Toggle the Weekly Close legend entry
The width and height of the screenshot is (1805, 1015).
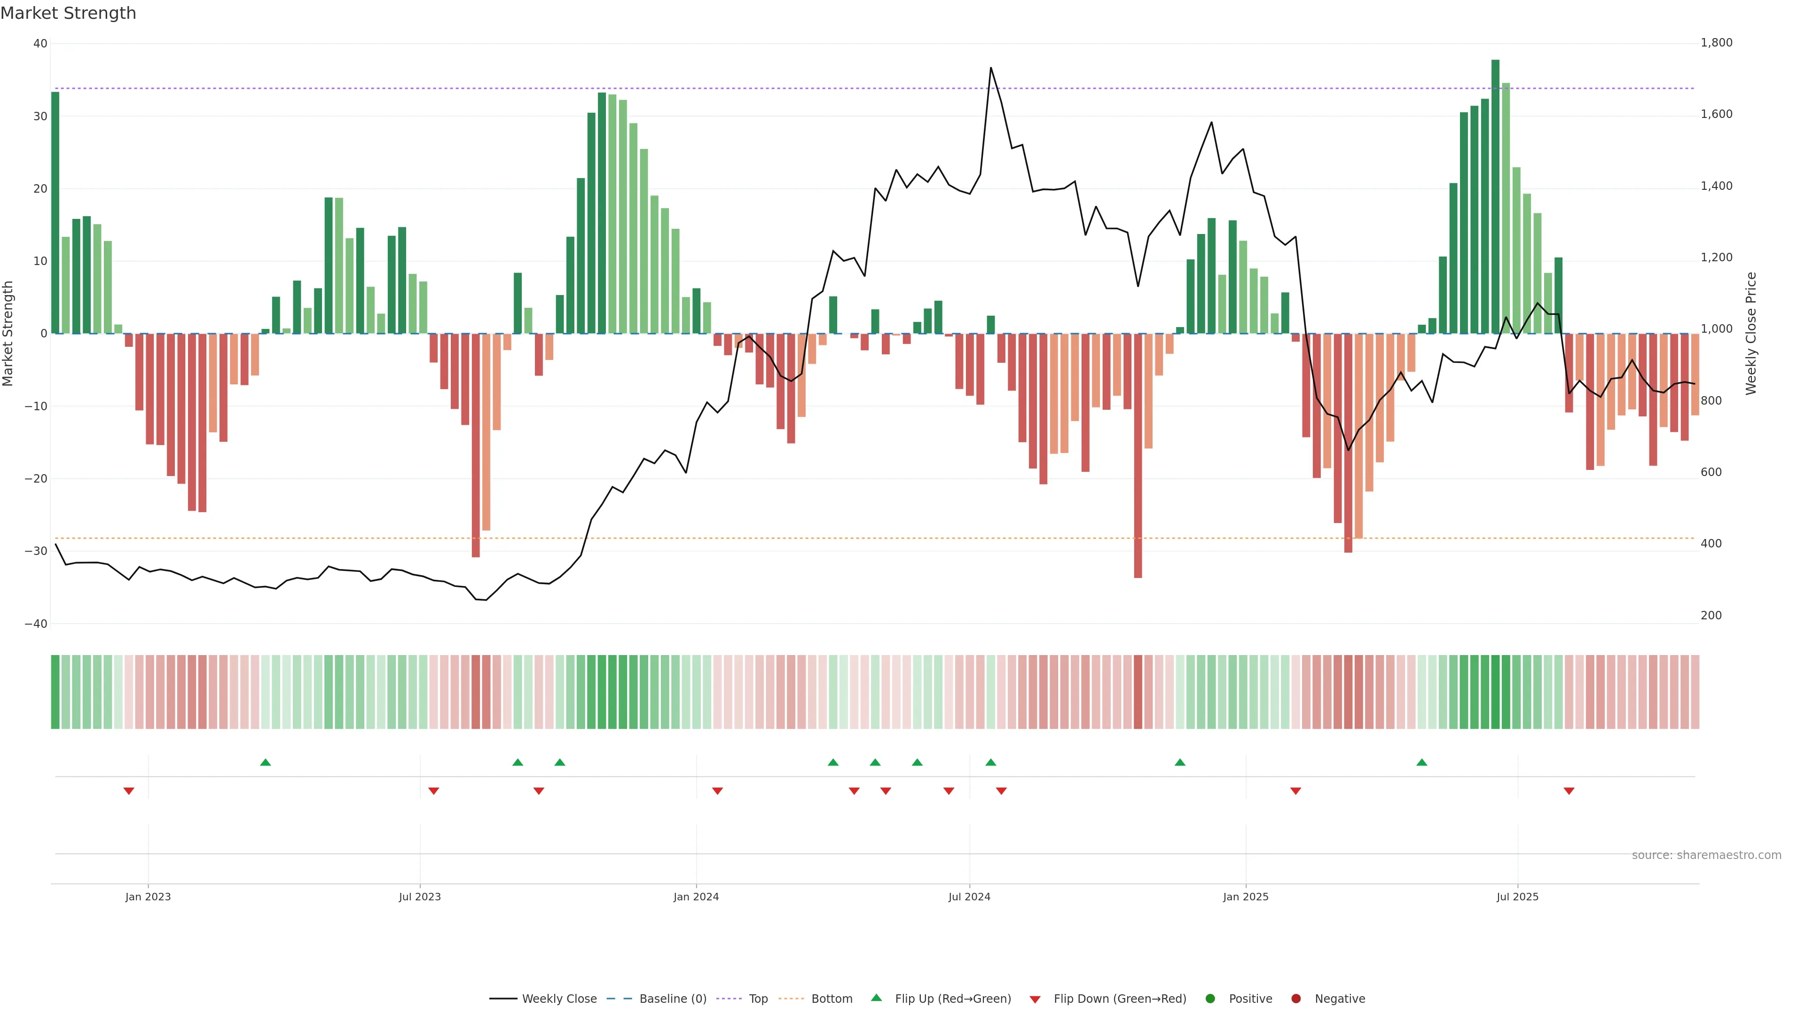point(558,999)
